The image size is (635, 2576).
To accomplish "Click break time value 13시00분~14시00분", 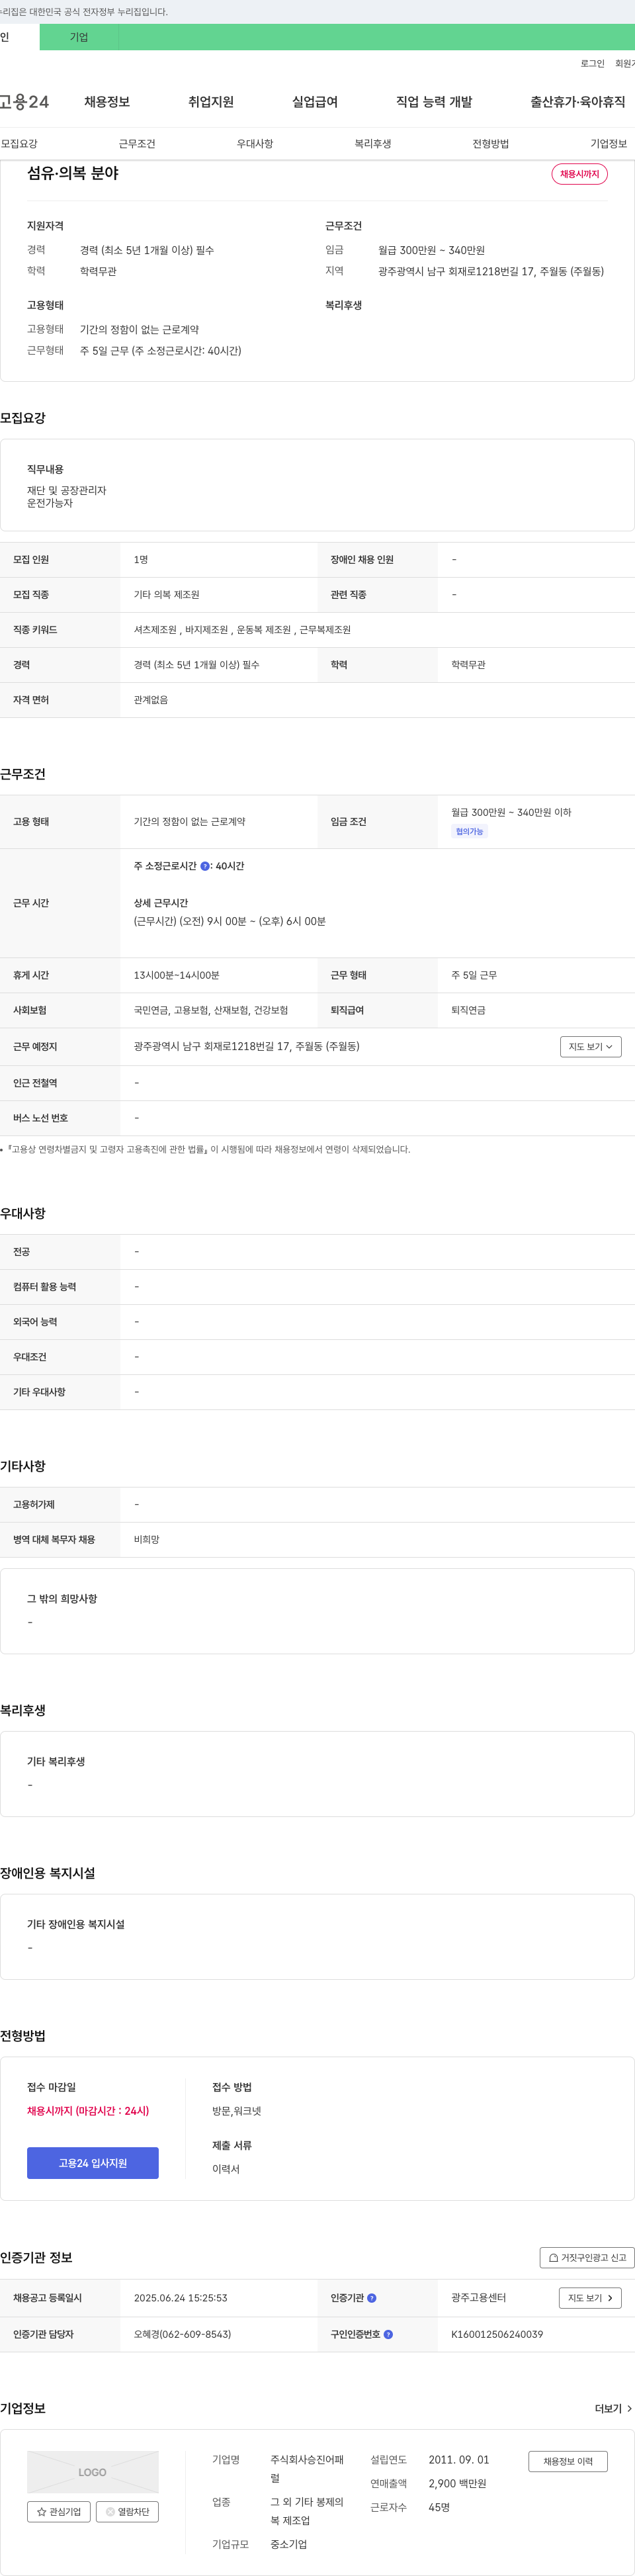I will click(x=177, y=975).
